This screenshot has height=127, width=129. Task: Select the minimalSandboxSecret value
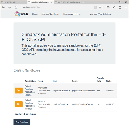83,104
